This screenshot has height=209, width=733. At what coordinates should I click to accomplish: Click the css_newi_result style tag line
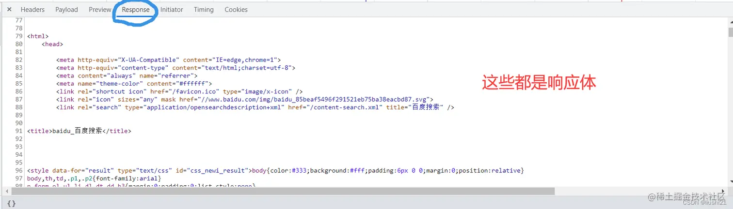click(x=275, y=170)
